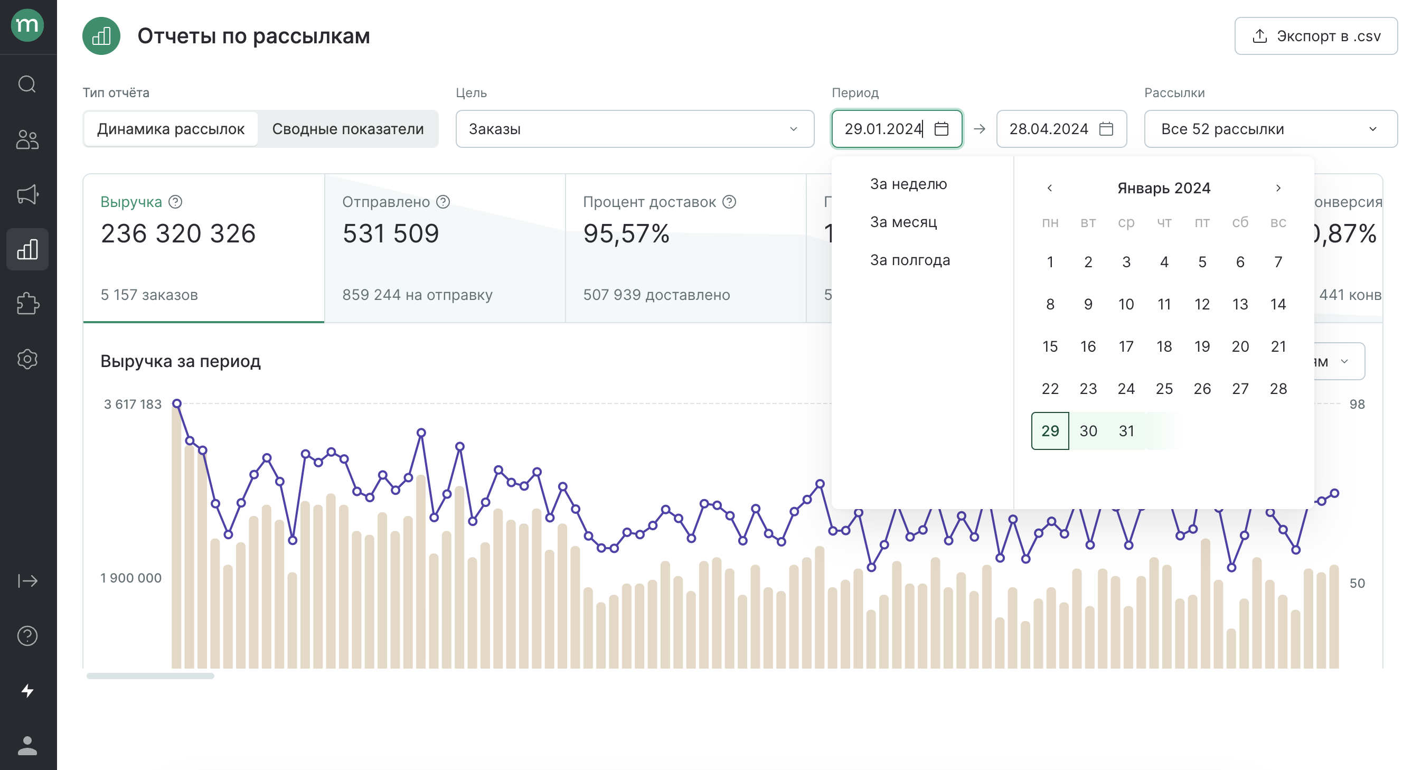The image size is (1412, 770).
Task: Open the Цель dropdown with Заказы
Action: [x=635, y=129]
